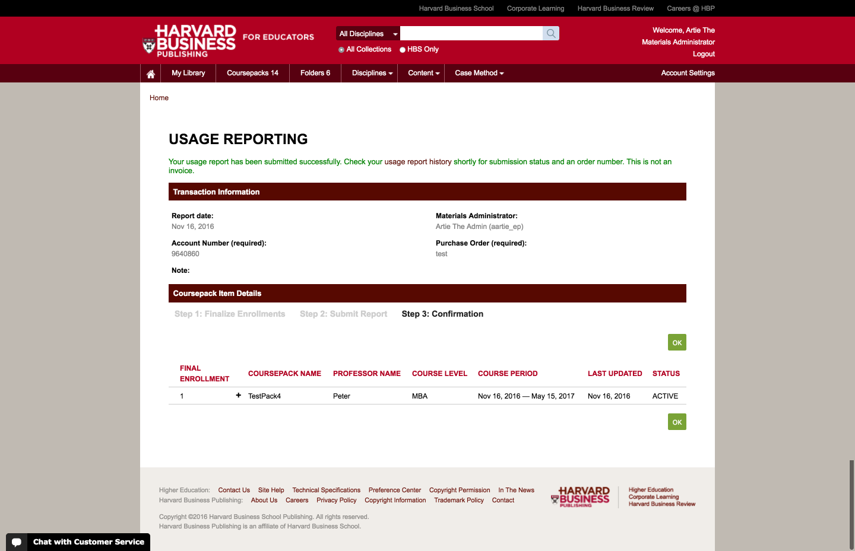Click the TestPack4 coursepack name
Image resolution: width=855 pixels, height=551 pixels.
[x=264, y=396]
